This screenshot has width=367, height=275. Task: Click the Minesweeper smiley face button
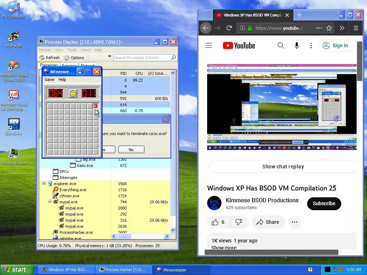pos(73,93)
